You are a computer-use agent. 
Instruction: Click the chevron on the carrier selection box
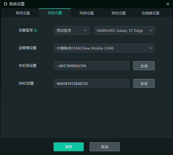click(151, 48)
